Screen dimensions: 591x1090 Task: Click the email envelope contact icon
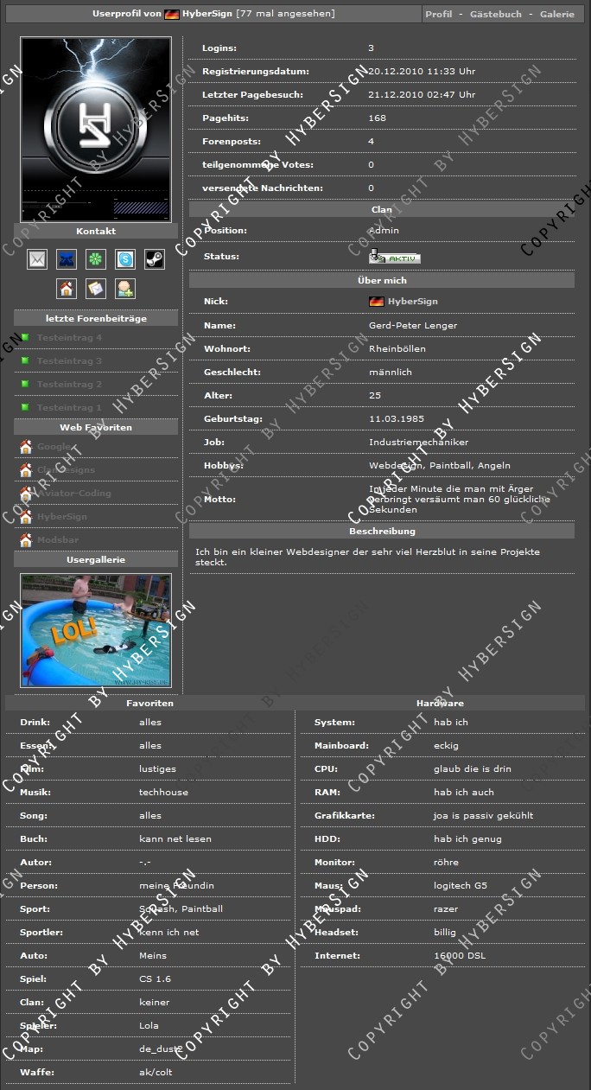(37, 259)
